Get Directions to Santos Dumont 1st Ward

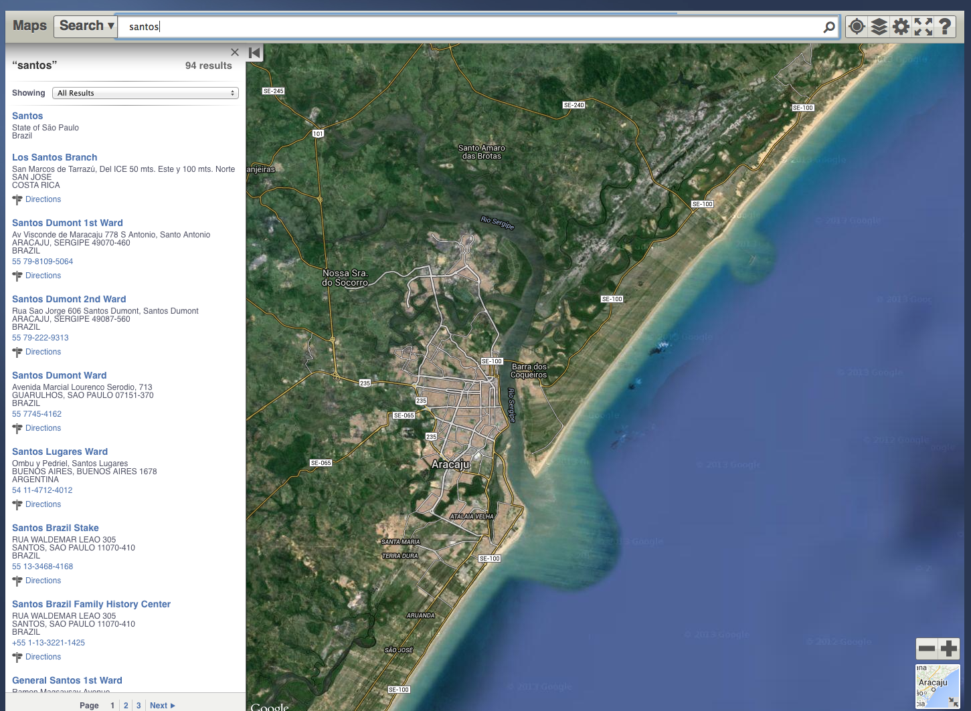coord(43,276)
